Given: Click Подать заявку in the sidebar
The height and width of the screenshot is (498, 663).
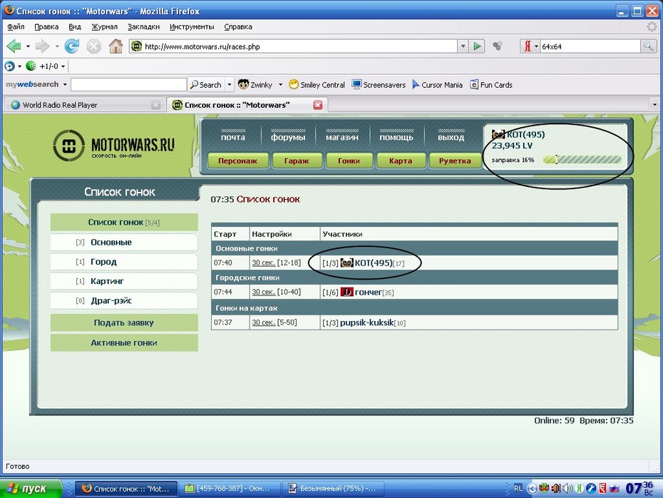Looking at the screenshot, I should 124,322.
